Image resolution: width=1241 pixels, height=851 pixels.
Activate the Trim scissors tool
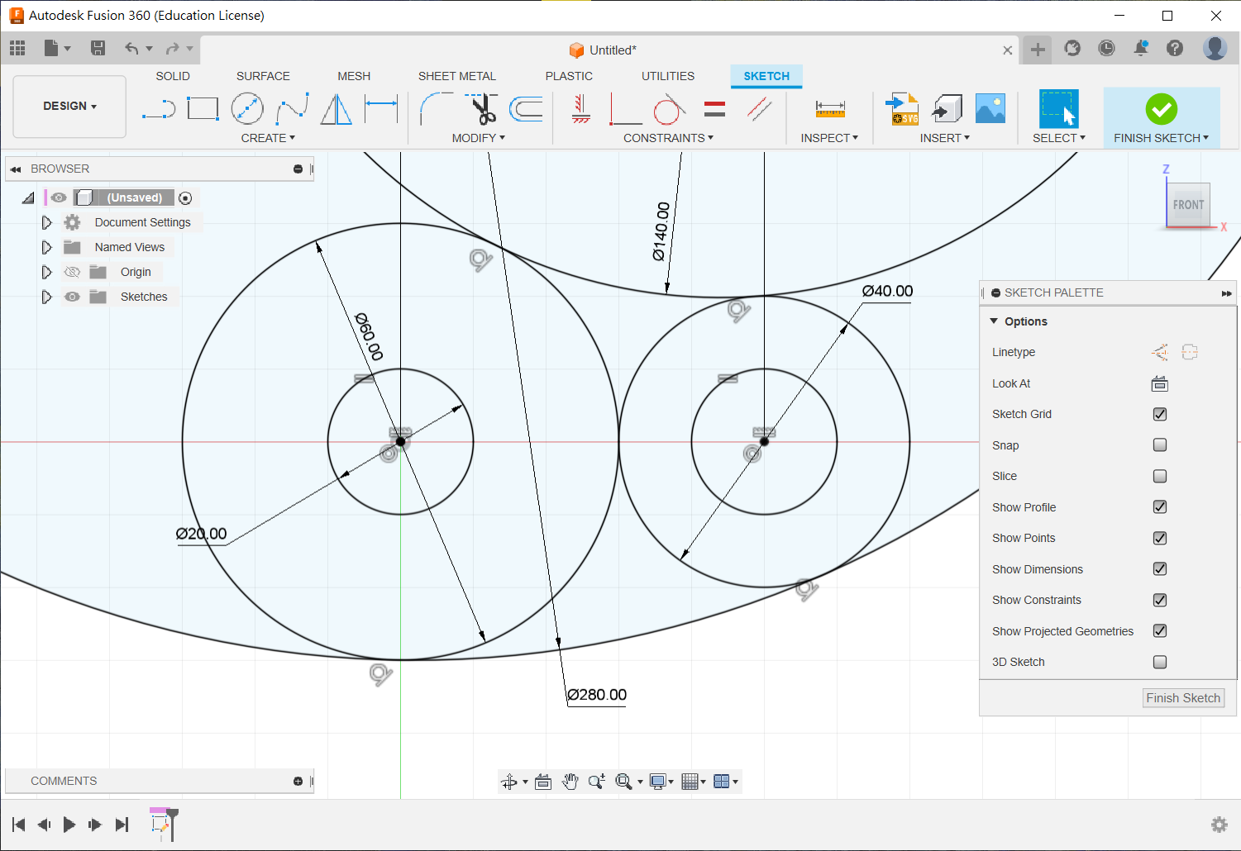[481, 109]
